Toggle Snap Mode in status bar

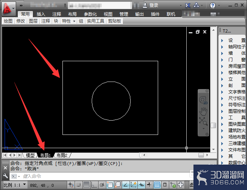point(79,185)
